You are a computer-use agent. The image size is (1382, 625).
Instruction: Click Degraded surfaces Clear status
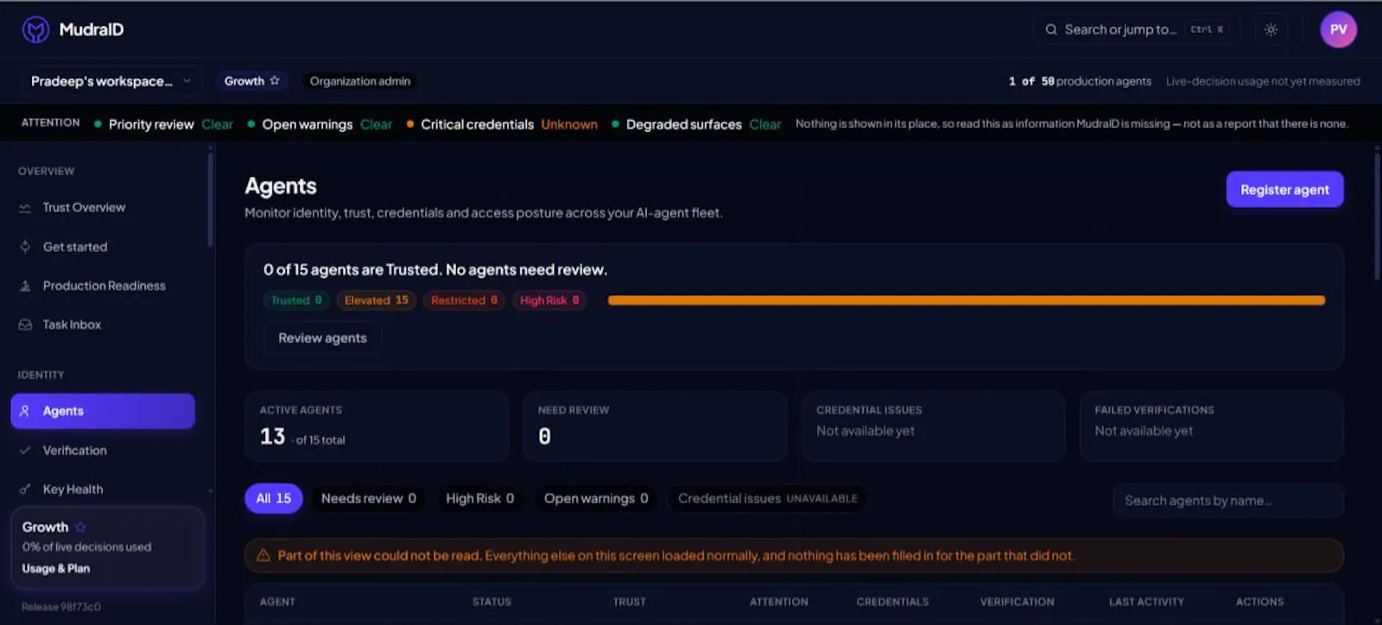(696, 124)
